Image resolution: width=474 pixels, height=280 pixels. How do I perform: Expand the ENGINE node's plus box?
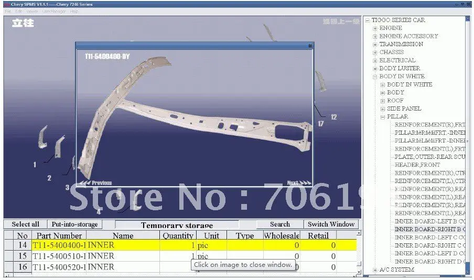point(375,28)
